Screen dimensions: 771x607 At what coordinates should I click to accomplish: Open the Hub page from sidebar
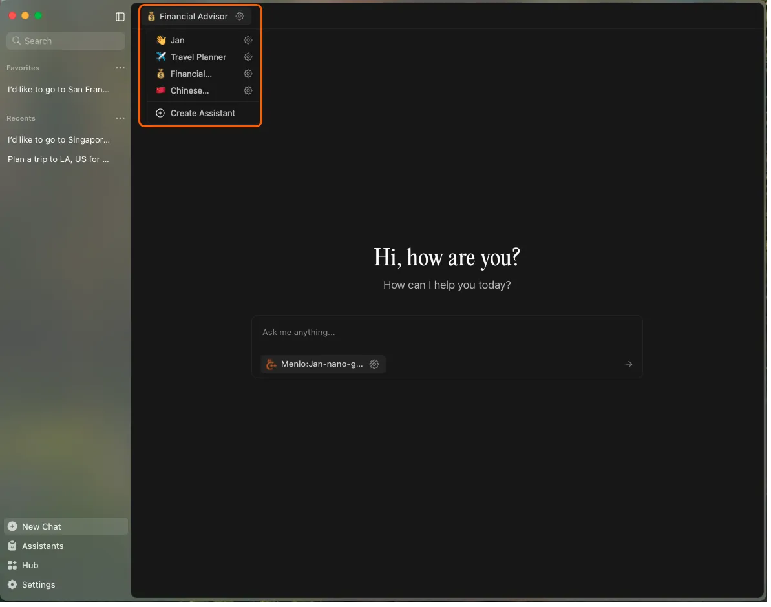(30, 565)
